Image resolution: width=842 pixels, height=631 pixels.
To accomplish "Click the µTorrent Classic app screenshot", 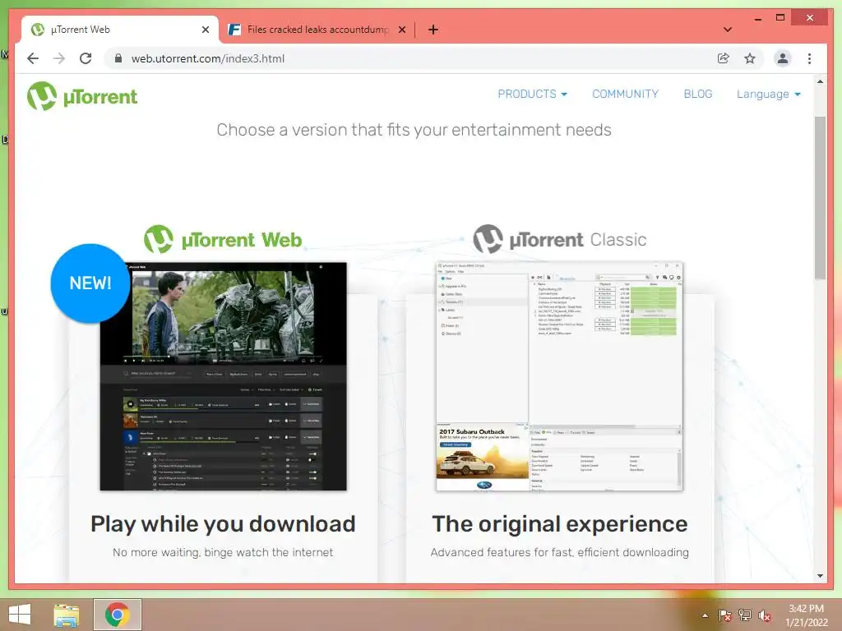I will [559, 376].
